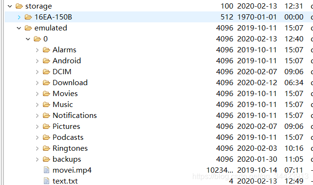Image resolution: width=313 pixels, height=185 pixels.
Task: Click the Android folder icon
Action: pyautogui.click(x=46, y=61)
